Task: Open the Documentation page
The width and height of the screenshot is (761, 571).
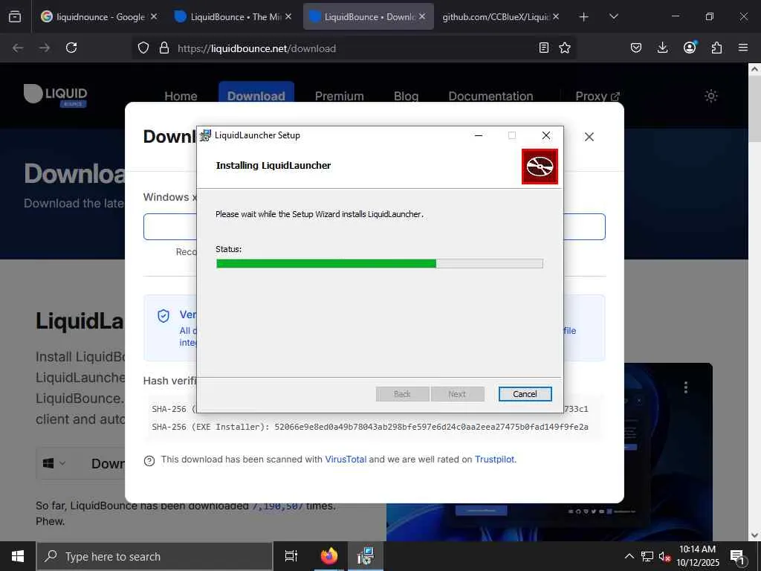Action: (490, 96)
